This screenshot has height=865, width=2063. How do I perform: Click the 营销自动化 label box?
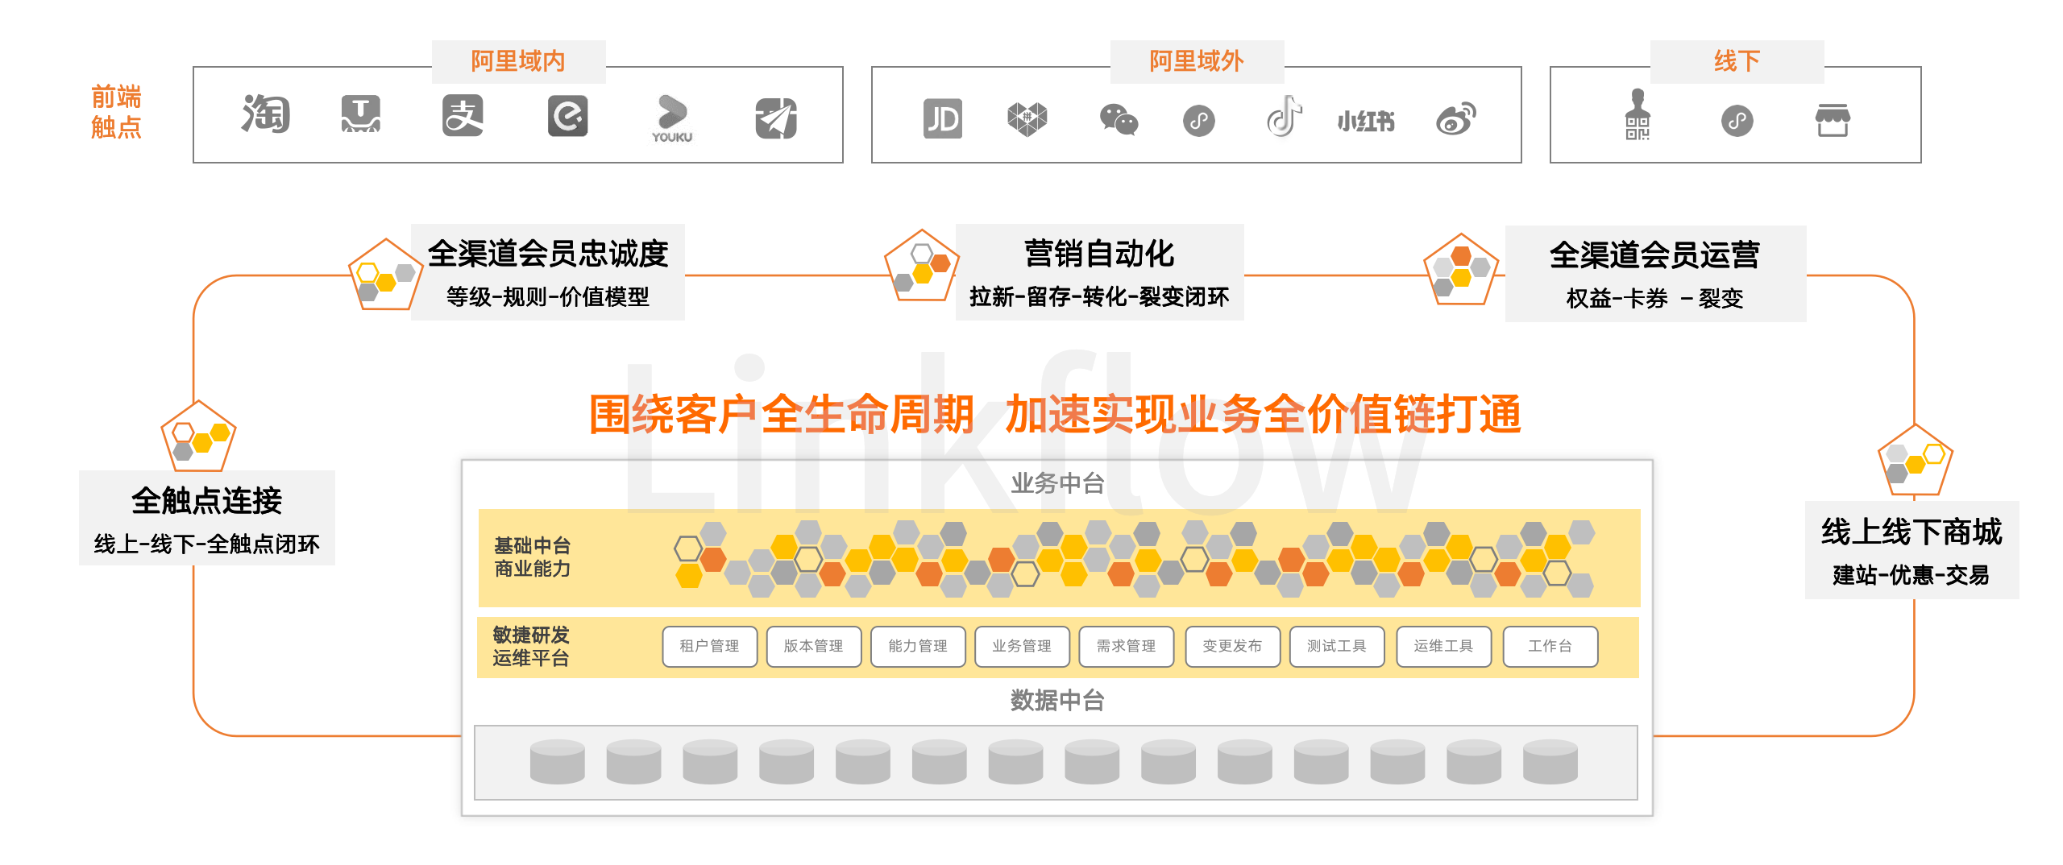pyautogui.click(x=1099, y=273)
